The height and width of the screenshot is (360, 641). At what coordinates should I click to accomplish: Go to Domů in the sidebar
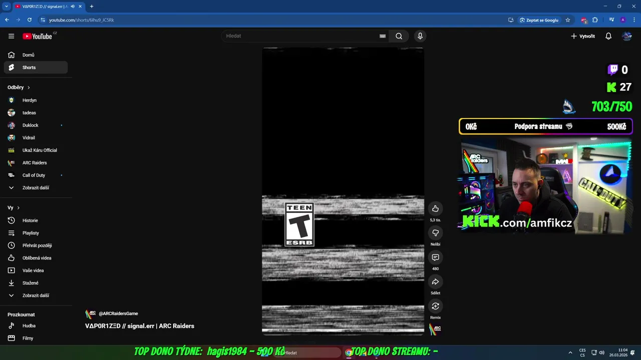(36, 55)
